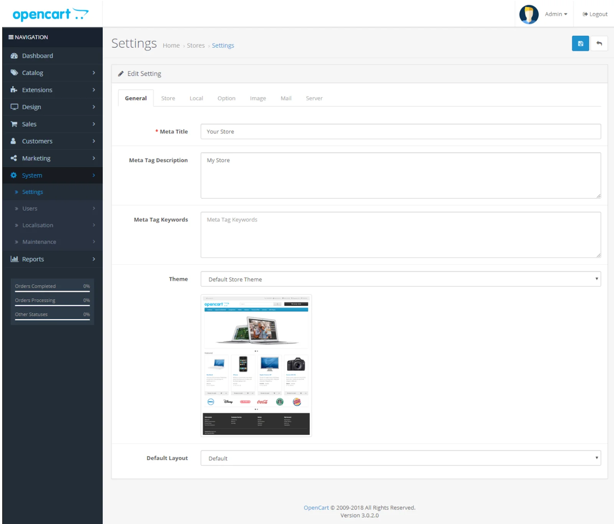Click the System gear icon
The image size is (614, 524).
pyautogui.click(x=13, y=175)
